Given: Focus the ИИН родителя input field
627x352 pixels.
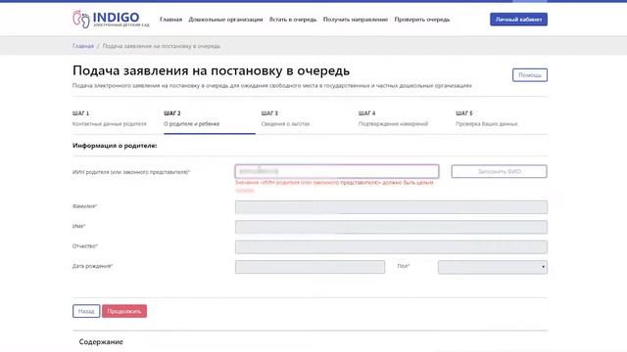Looking at the screenshot, I should tap(337, 171).
